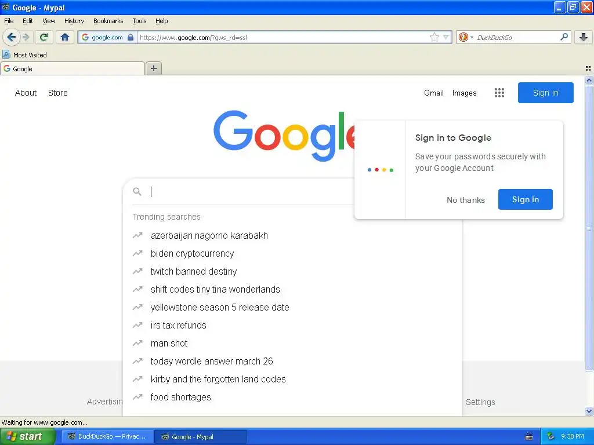Click the list all tabs grid icon
Viewport: 594px width, 445px height.
(588, 68)
